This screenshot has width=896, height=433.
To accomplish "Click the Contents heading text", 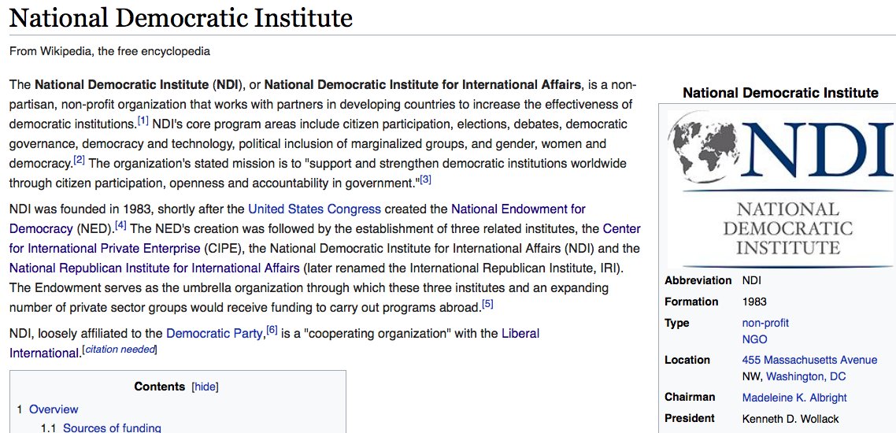I will tap(159, 387).
